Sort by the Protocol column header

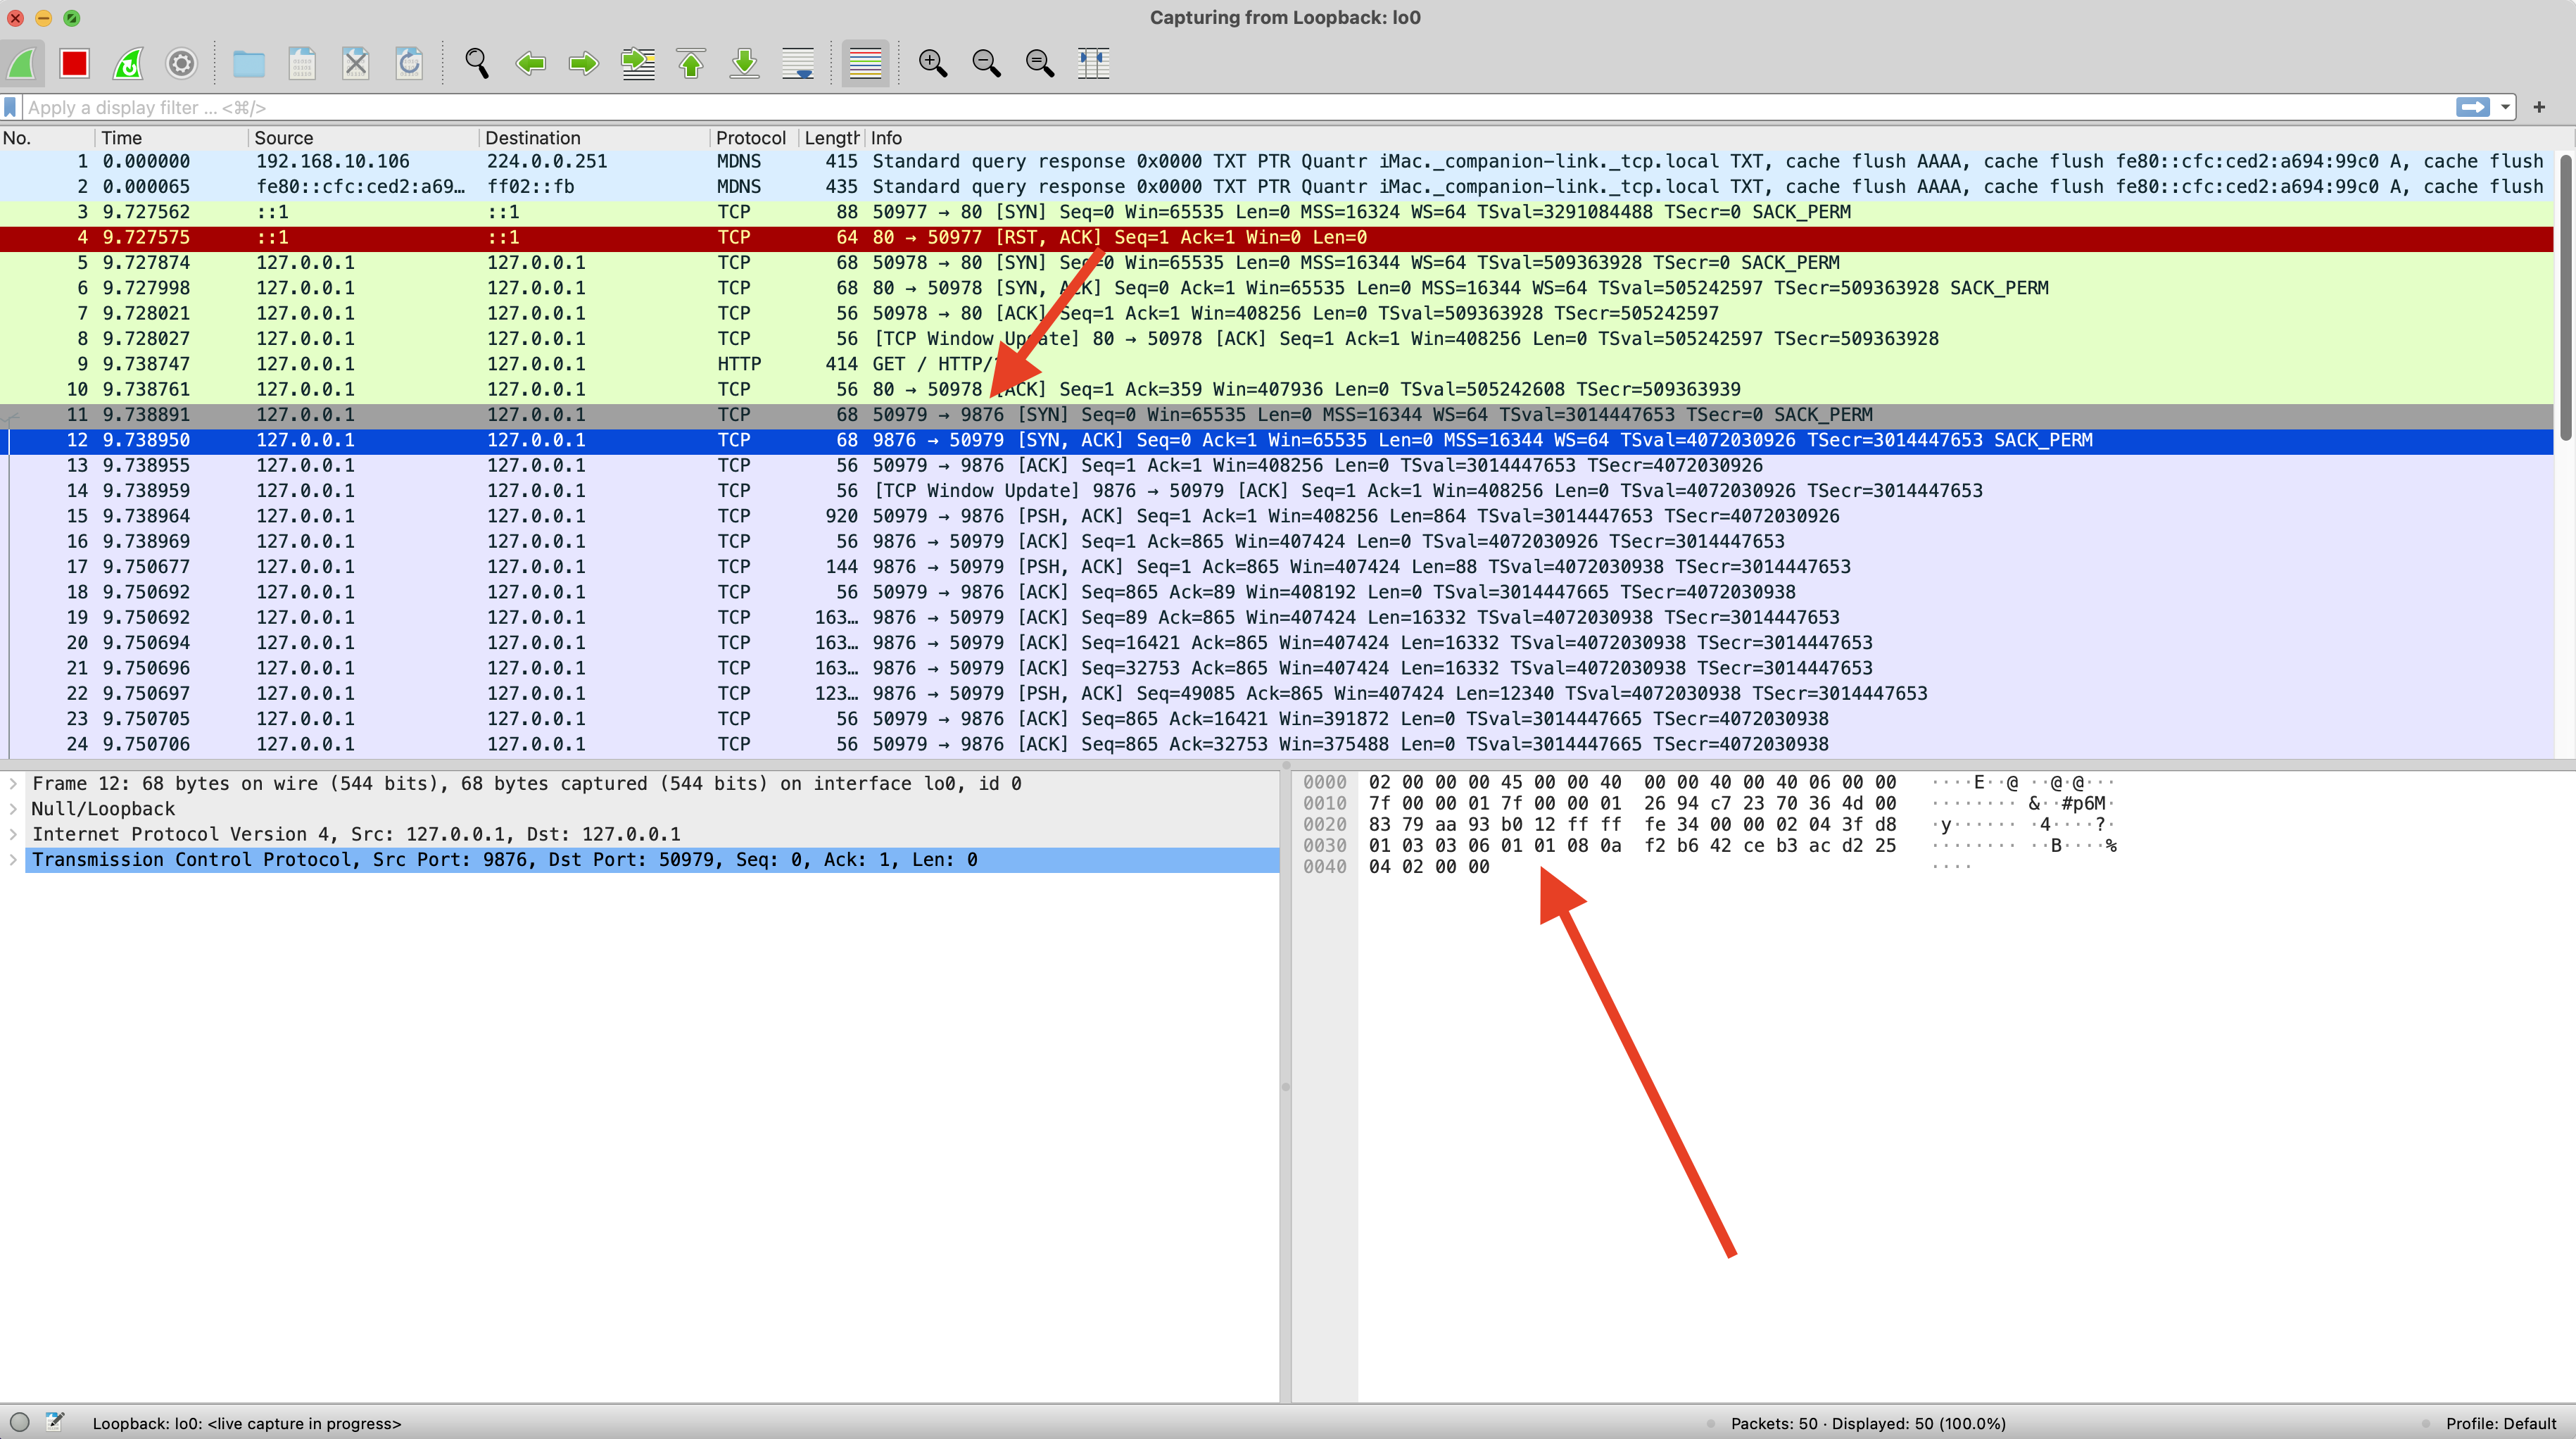pos(754,138)
